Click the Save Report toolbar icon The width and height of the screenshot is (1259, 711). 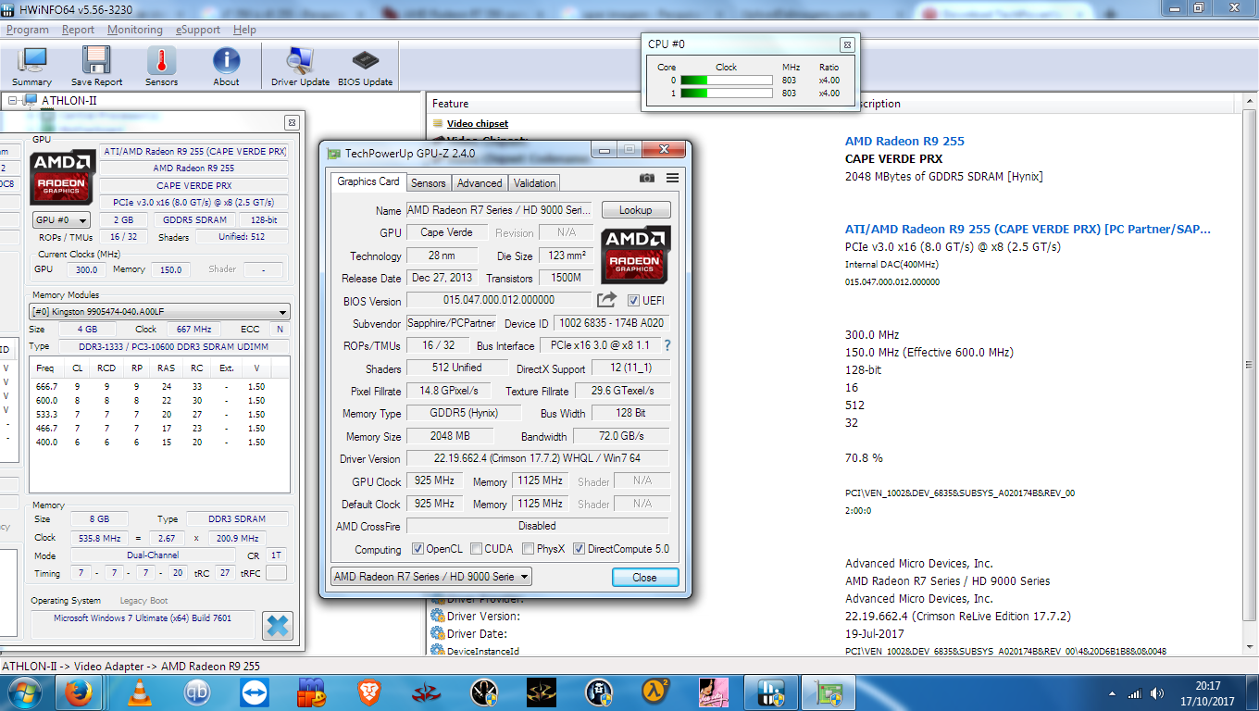pyautogui.click(x=96, y=66)
